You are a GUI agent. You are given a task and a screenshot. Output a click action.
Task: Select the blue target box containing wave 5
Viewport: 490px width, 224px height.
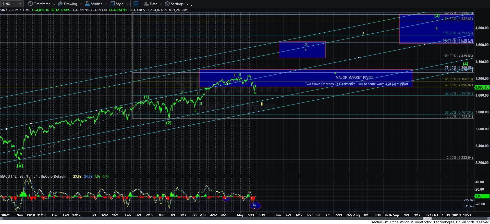click(436, 29)
